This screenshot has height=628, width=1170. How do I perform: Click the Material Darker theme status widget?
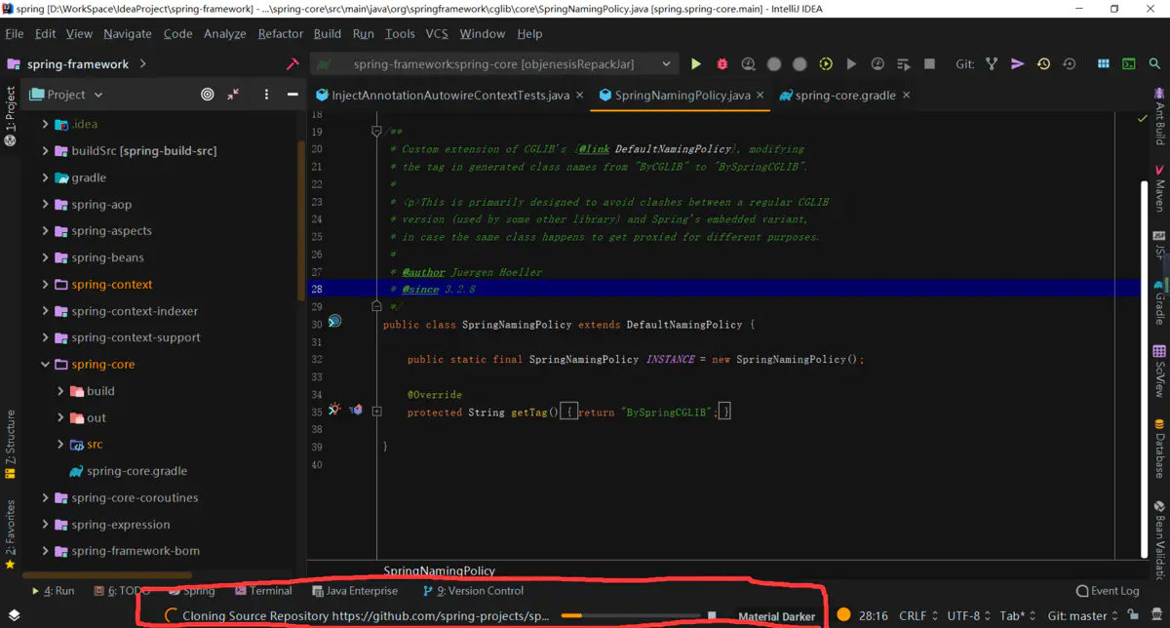(776, 616)
